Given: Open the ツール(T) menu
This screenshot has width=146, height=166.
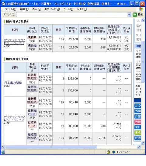Looking at the screenshot, I should [x=68, y=9].
